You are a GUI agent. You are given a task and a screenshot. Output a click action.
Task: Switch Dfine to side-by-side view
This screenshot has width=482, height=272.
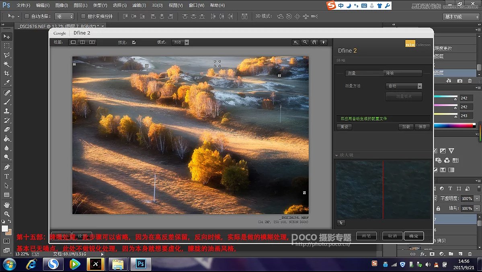coord(92,42)
